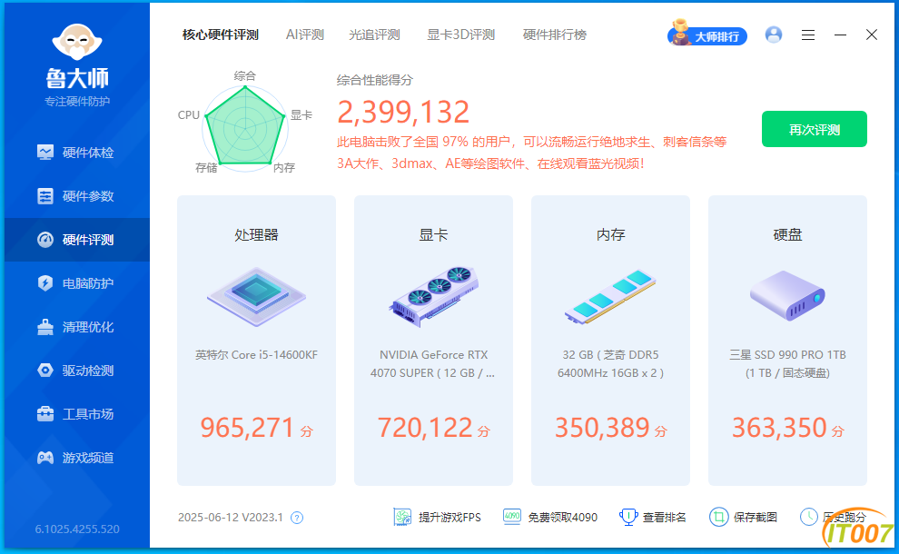Select 硬件评测 in the sidebar

(75, 240)
